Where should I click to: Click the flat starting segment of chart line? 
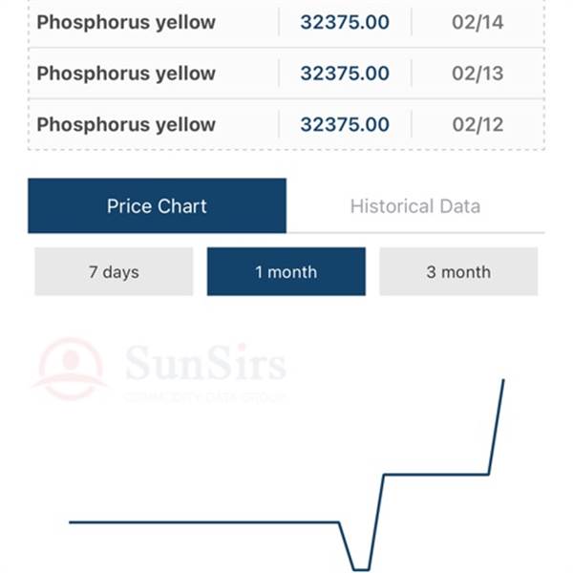tap(204, 522)
